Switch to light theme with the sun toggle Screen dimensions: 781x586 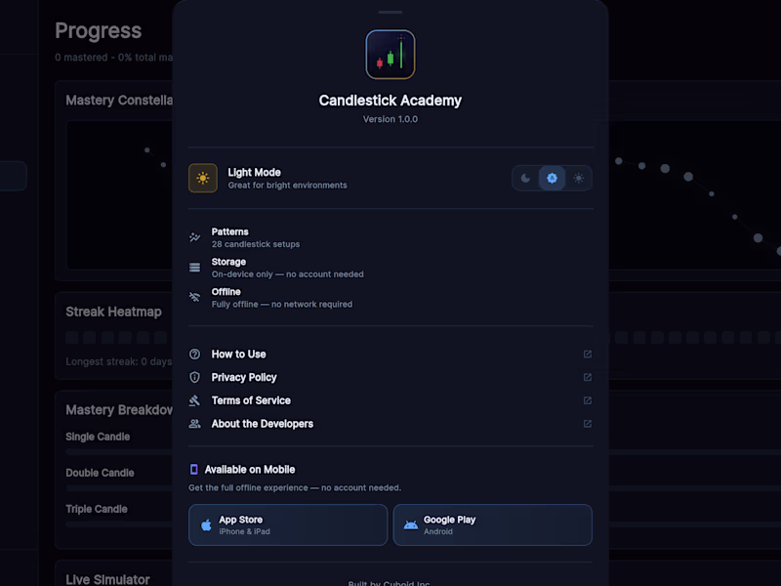tap(578, 178)
